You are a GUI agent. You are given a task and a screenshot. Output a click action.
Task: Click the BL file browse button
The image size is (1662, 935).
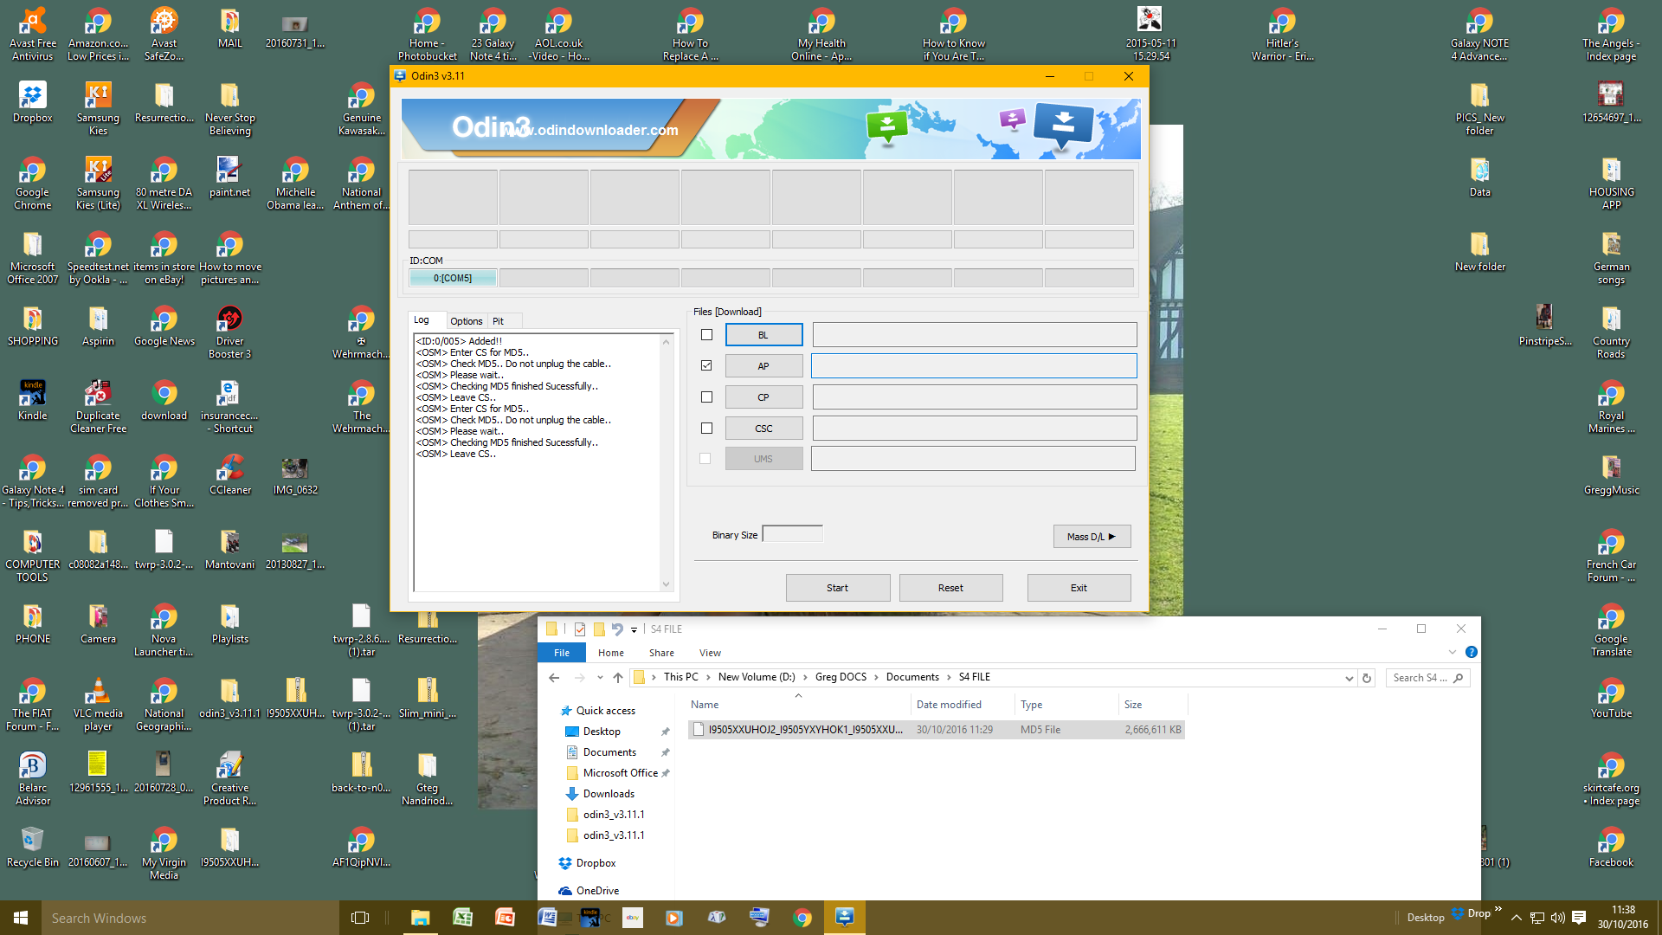tap(763, 334)
